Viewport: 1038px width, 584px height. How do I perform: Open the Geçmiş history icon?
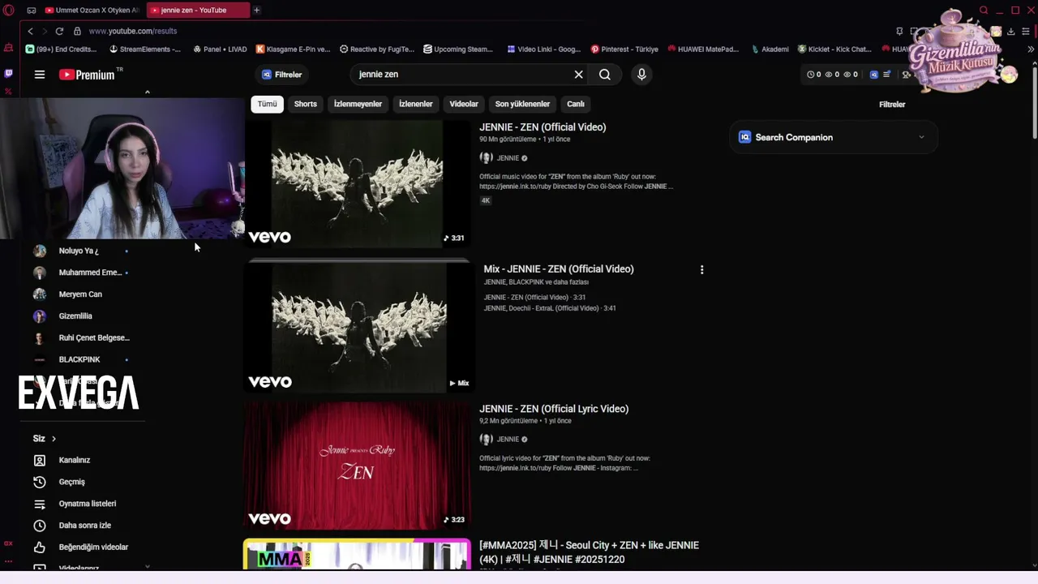coord(39,482)
